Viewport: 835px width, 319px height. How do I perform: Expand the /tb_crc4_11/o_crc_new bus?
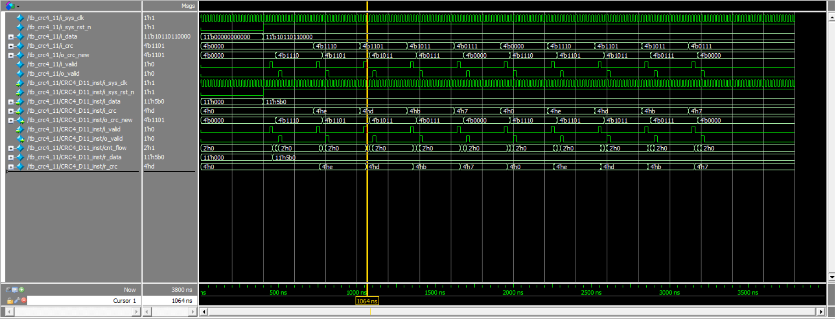(x=11, y=55)
